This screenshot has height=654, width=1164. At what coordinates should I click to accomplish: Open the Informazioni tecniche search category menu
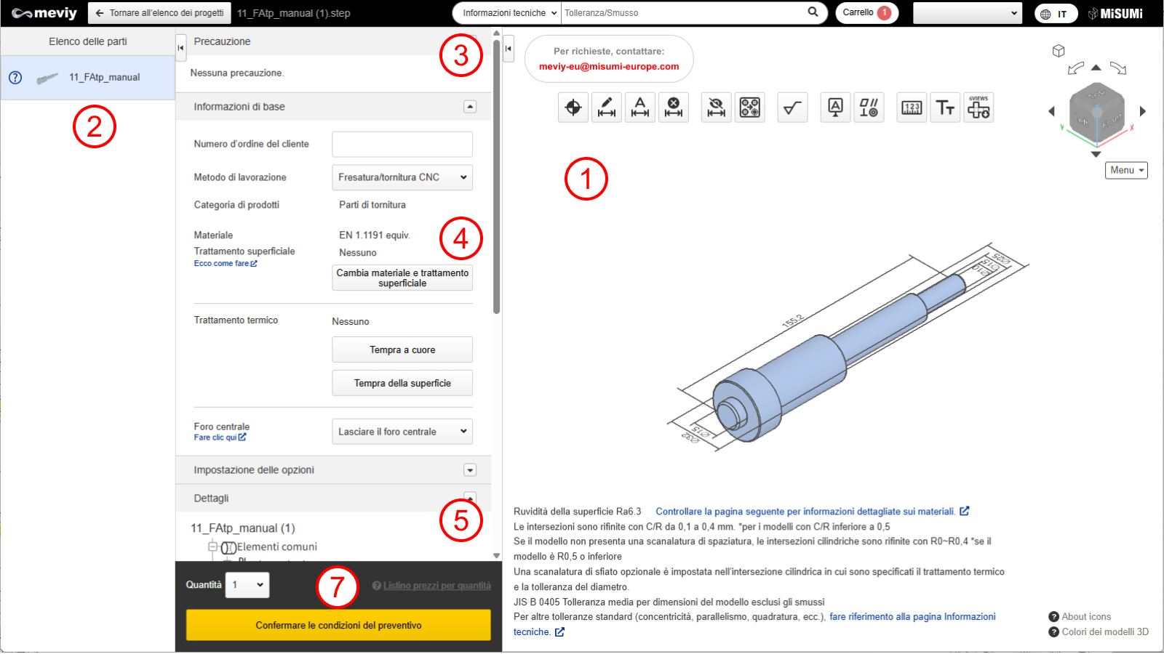tap(509, 13)
